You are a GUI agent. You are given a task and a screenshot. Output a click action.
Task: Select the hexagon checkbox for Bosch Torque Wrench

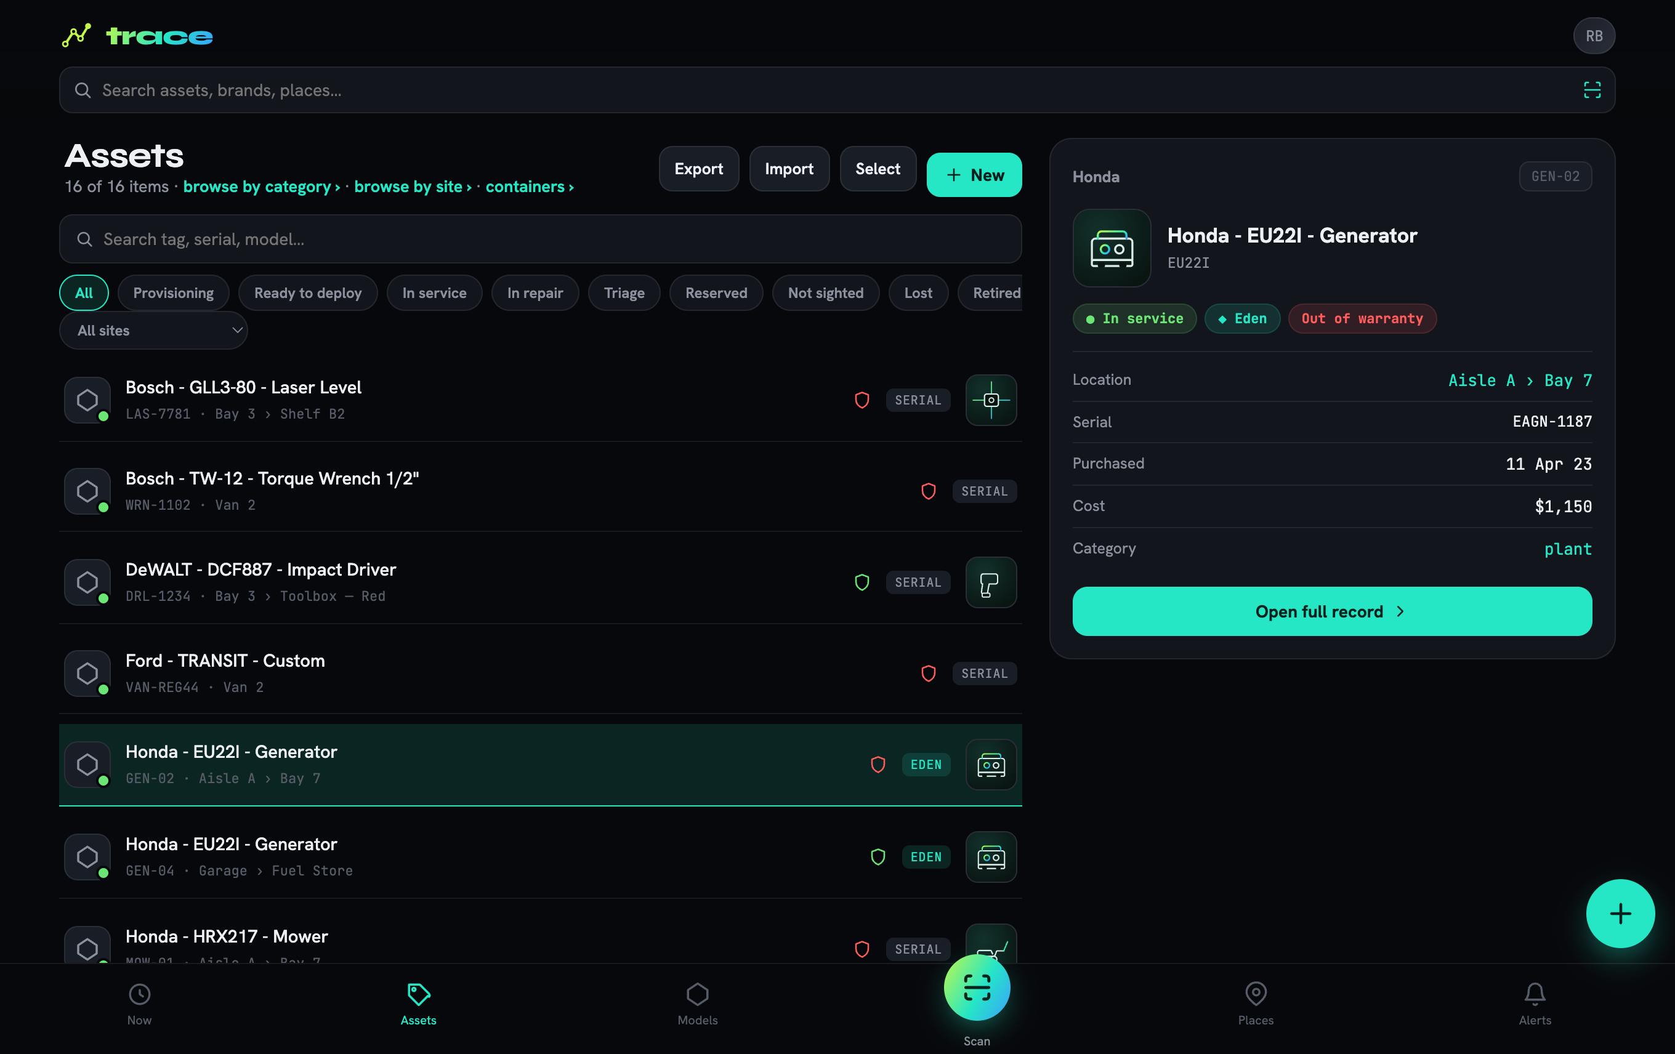(87, 491)
